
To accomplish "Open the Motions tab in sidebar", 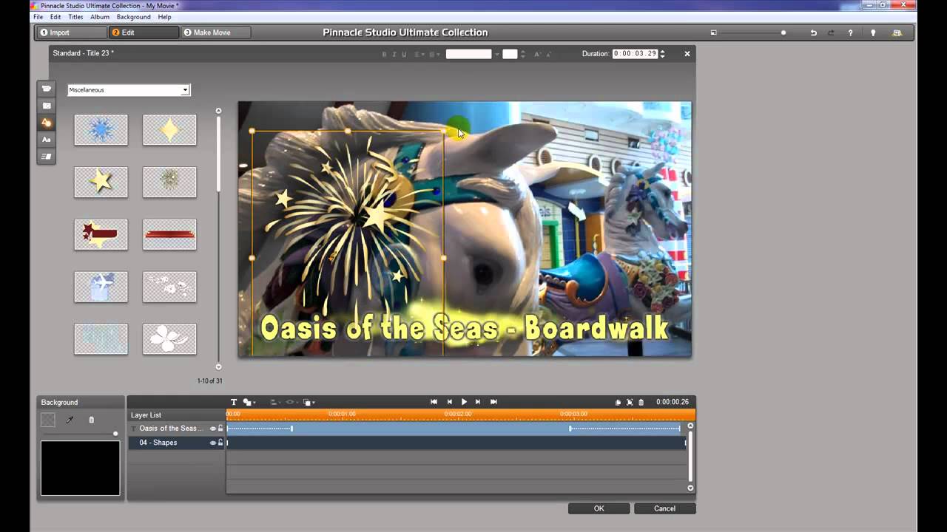I will point(46,157).
